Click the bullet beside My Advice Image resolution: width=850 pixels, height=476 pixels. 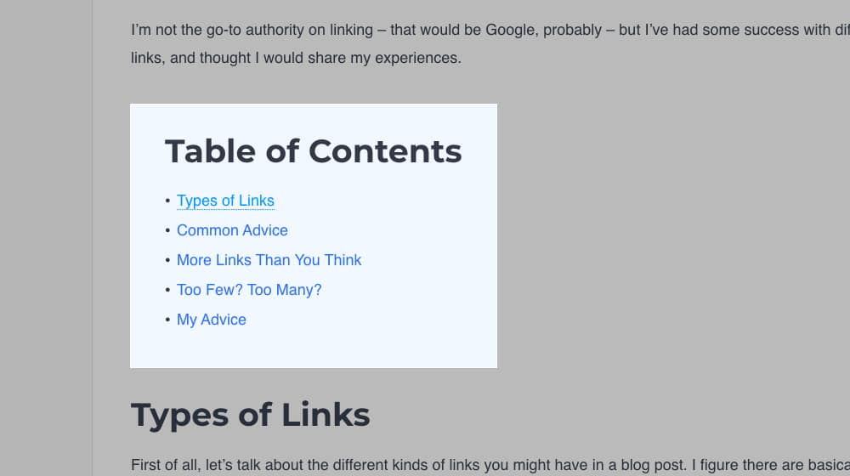(167, 320)
